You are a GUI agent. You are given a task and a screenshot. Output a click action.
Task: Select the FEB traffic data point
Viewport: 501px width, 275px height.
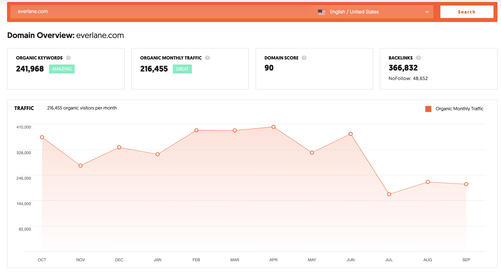[x=196, y=130]
